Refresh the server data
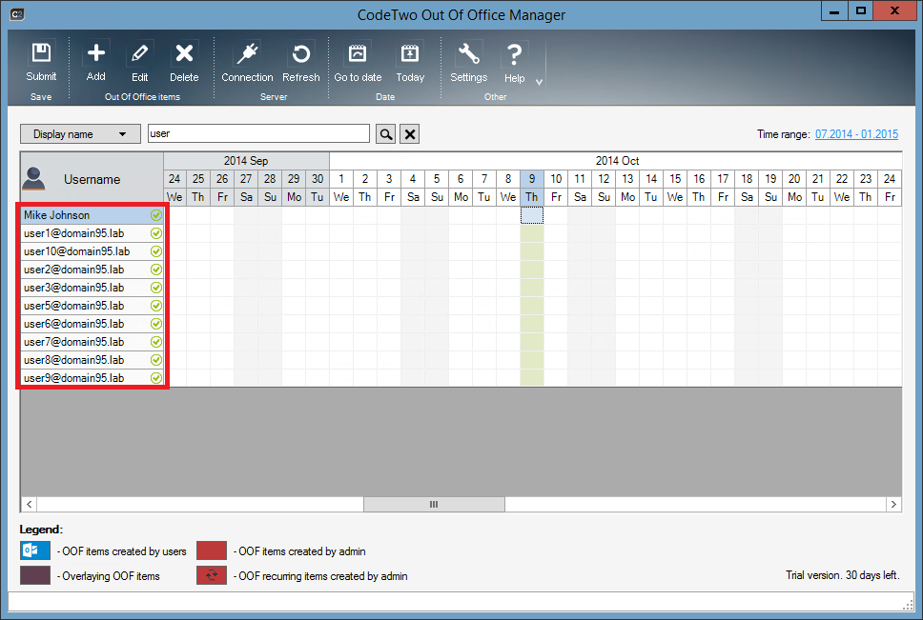Image resolution: width=923 pixels, height=620 pixels. pos(300,62)
